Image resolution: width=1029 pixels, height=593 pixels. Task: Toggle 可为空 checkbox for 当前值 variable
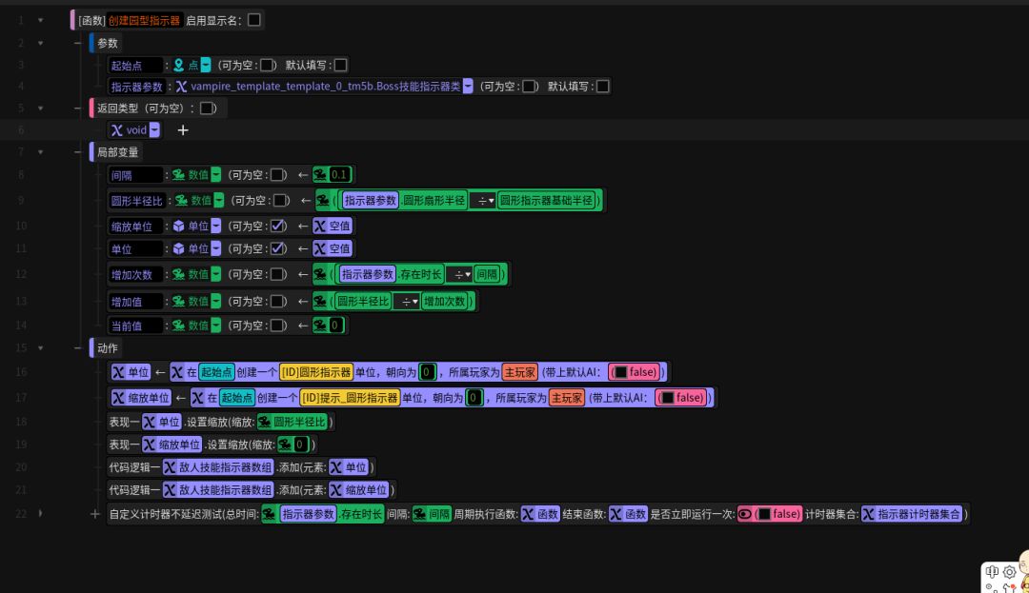[x=277, y=325]
